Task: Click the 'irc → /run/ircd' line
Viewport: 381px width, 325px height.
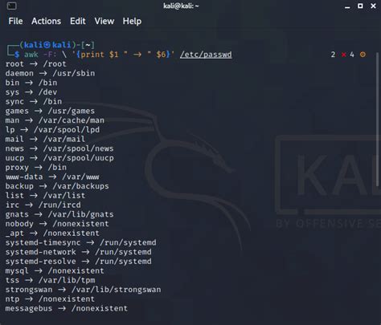Action: click(43, 205)
